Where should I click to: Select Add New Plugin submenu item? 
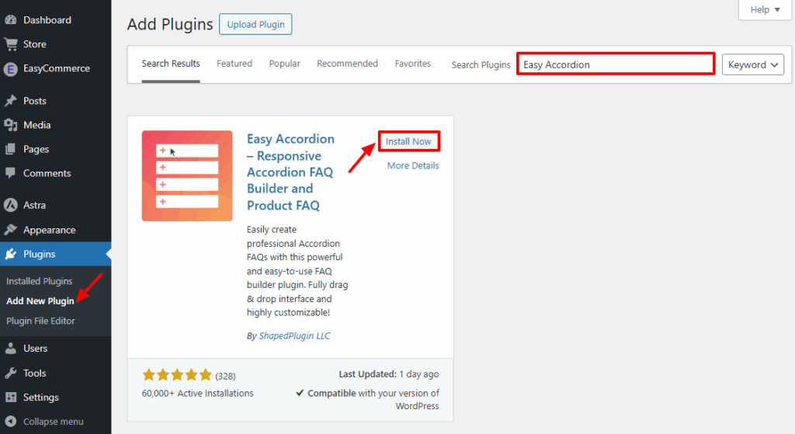coord(40,300)
